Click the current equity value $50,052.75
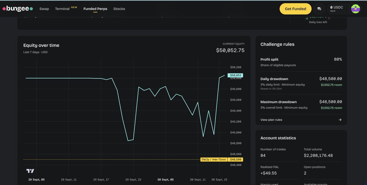This screenshot has height=185, width=367. [x=230, y=50]
